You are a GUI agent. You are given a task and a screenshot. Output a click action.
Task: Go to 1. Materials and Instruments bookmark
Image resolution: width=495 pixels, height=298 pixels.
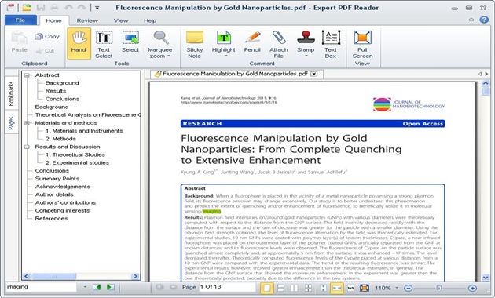tap(84, 131)
